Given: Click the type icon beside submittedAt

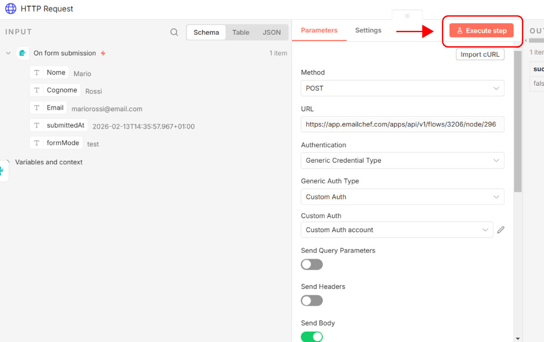Looking at the screenshot, I should 37,125.
